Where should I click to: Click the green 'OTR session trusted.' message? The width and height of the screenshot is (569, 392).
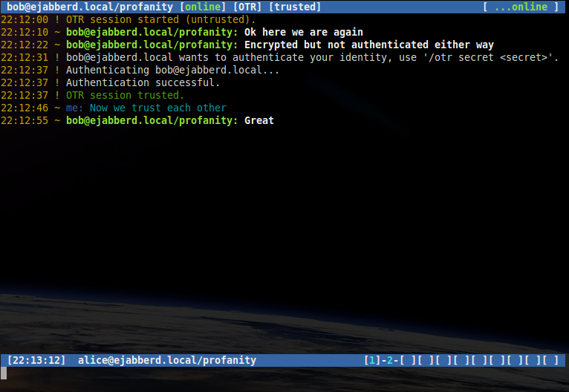click(125, 95)
